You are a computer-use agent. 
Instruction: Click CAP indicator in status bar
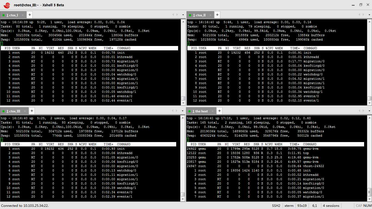(359, 206)
